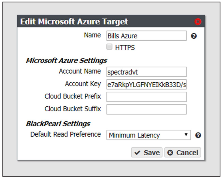The height and width of the screenshot is (179, 223).
Task: Save the Azure target settings
Action: click(x=147, y=152)
